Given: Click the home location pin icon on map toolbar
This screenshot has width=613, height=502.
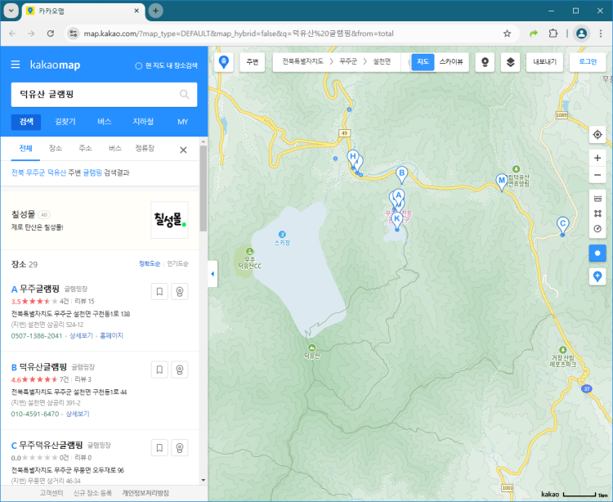Looking at the screenshot, I should pyautogui.click(x=224, y=62).
